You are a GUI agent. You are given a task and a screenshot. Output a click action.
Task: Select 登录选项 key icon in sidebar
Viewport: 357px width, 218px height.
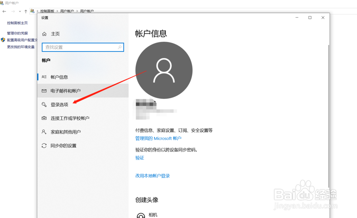coord(44,104)
